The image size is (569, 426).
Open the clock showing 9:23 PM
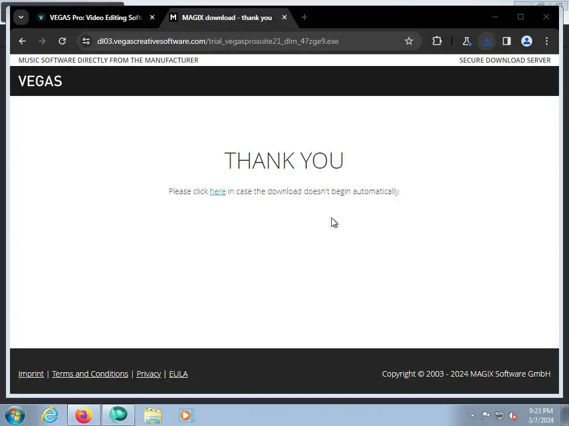tap(541, 415)
